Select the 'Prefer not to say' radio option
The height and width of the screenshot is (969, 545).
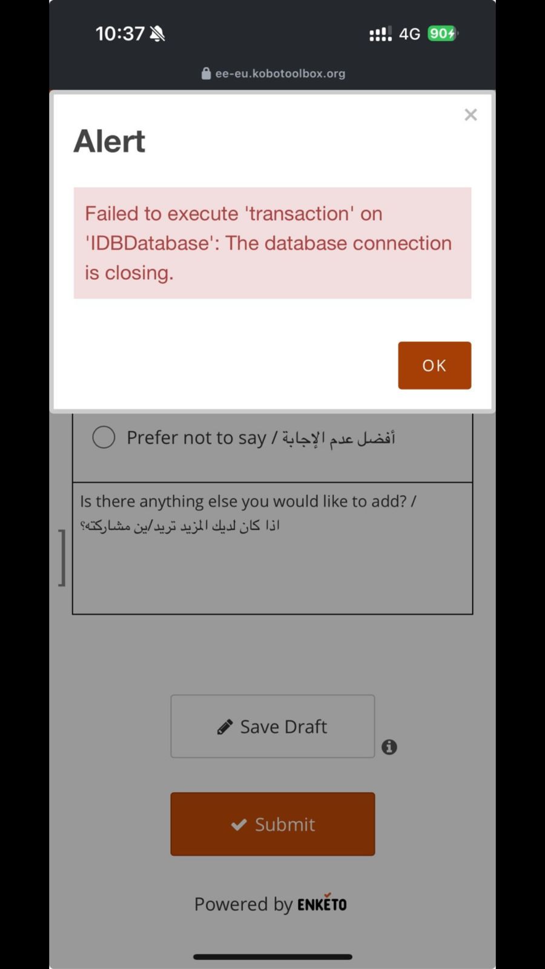[104, 437]
